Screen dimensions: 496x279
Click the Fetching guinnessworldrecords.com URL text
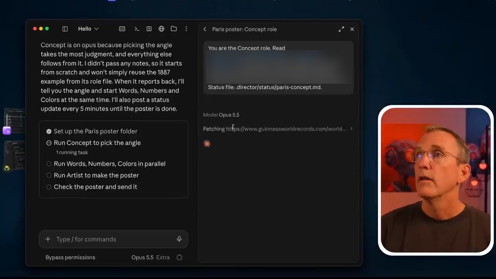coord(287,129)
